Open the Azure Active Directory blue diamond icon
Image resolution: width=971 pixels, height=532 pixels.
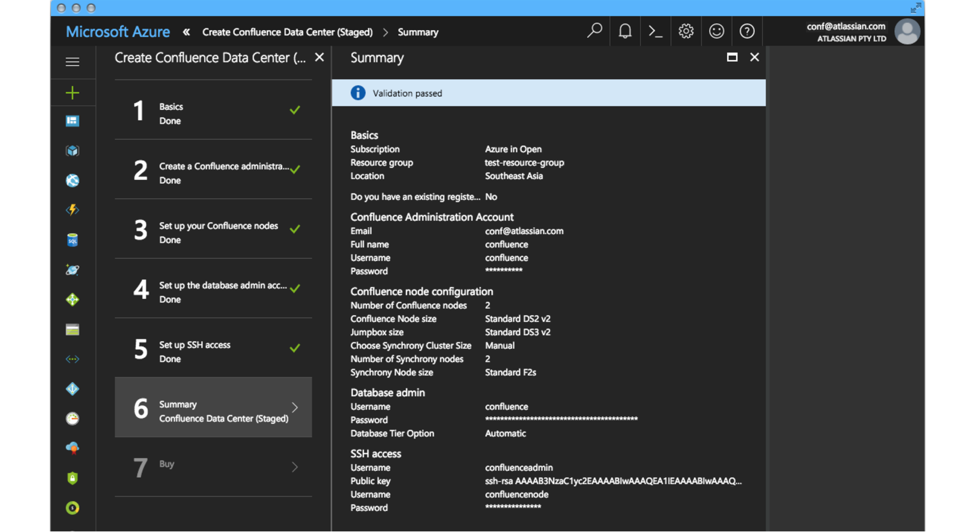click(x=72, y=389)
